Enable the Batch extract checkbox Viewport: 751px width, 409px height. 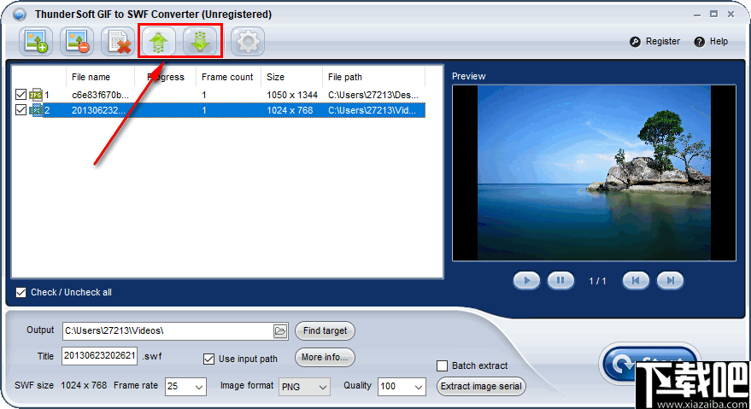[x=442, y=366]
